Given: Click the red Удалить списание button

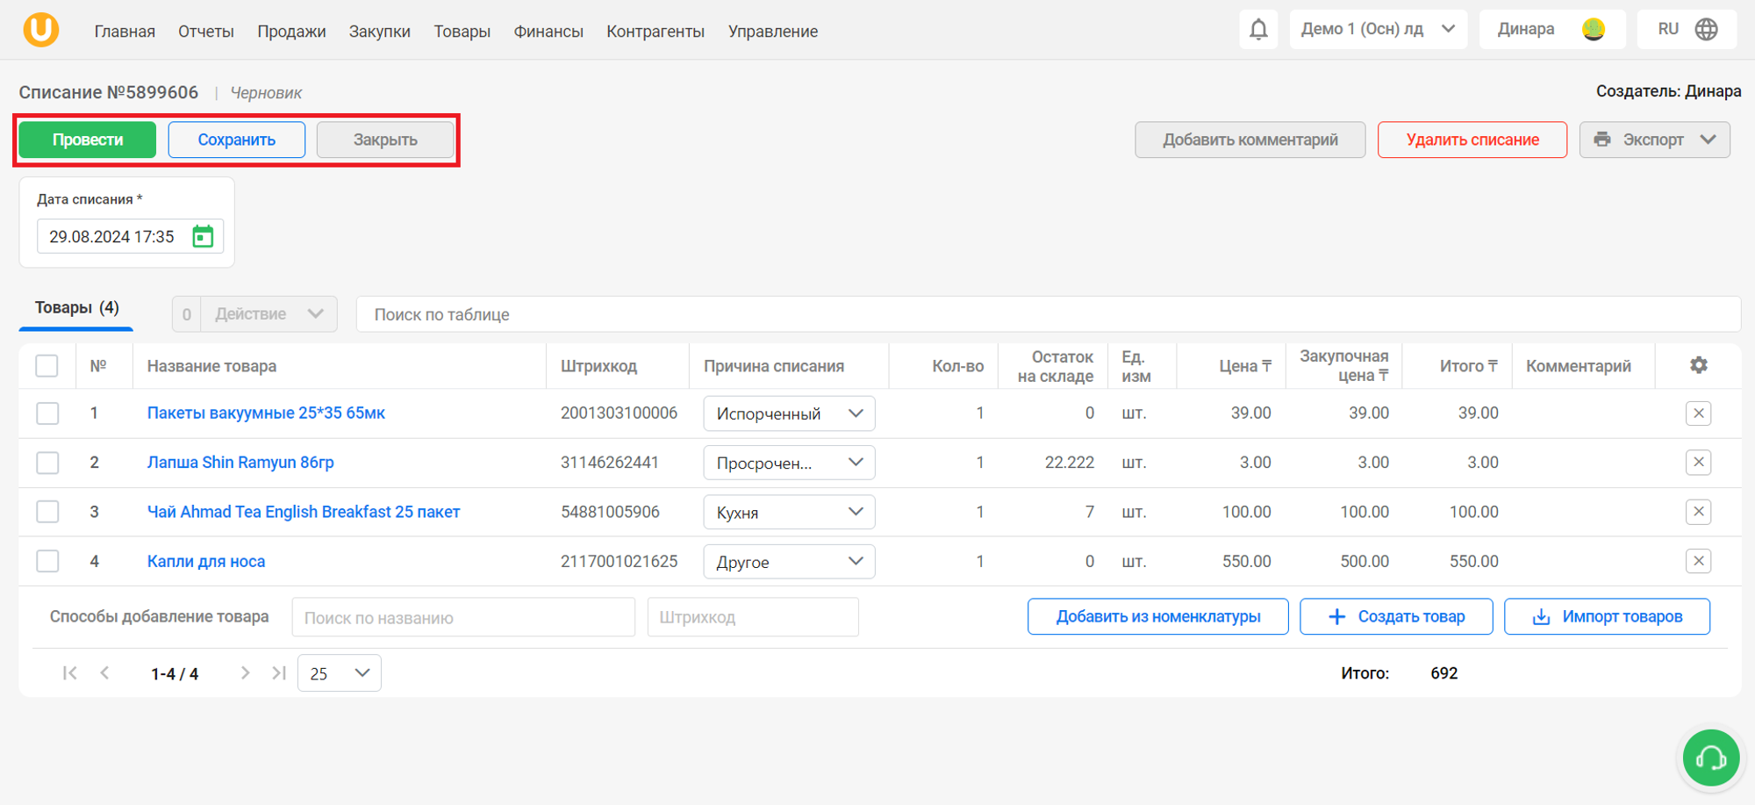Looking at the screenshot, I should tap(1472, 140).
